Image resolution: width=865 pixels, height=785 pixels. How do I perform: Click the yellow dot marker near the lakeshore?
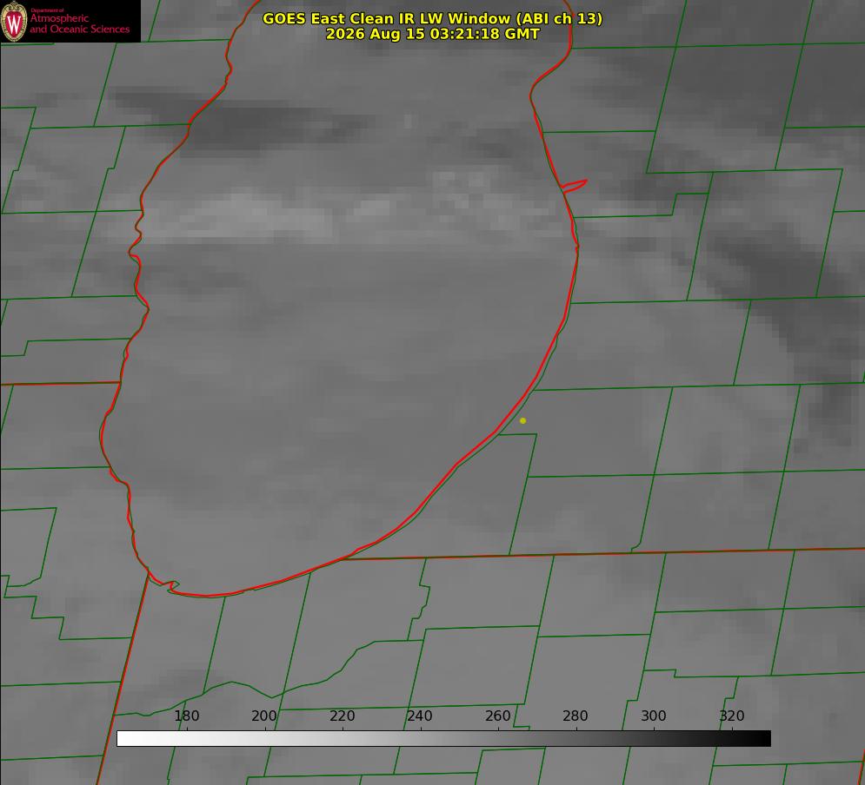click(x=522, y=420)
